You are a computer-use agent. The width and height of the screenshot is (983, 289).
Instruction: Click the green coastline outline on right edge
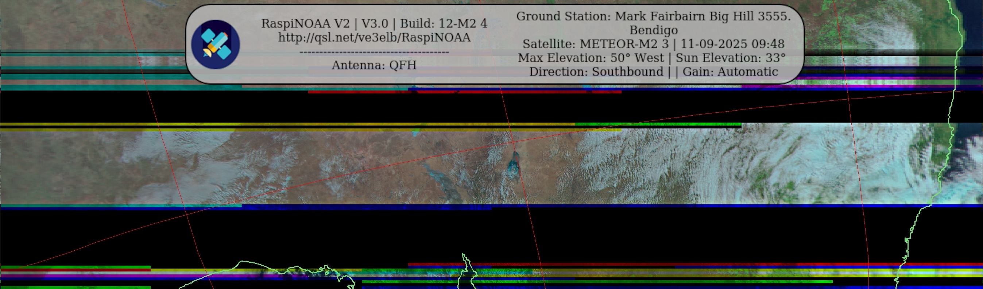click(951, 115)
